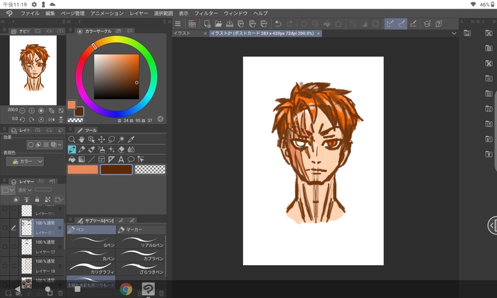Select the Gペン brush
Viewport: 497px width, 298px height.
pos(91,241)
